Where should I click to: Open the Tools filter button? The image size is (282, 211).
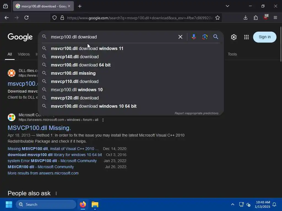pyautogui.click(x=232, y=54)
